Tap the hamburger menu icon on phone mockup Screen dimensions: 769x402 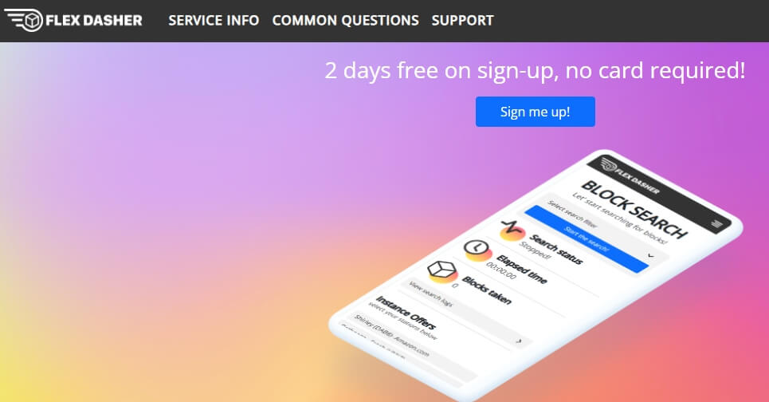coord(716,224)
